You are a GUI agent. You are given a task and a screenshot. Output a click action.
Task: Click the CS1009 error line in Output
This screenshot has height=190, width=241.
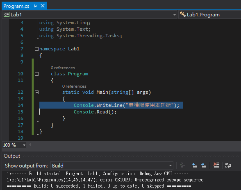[x=105, y=180]
